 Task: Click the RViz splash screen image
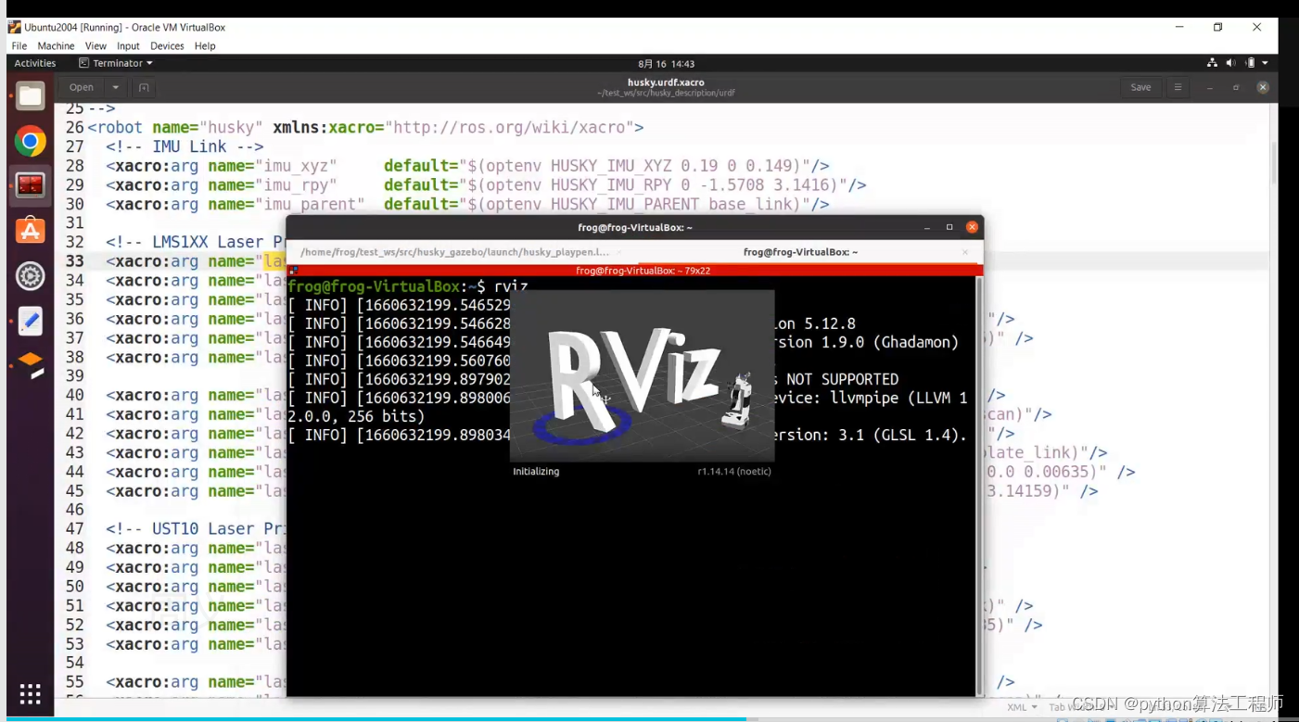(x=642, y=375)
